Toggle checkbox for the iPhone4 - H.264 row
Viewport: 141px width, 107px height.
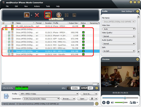[9, 35]
